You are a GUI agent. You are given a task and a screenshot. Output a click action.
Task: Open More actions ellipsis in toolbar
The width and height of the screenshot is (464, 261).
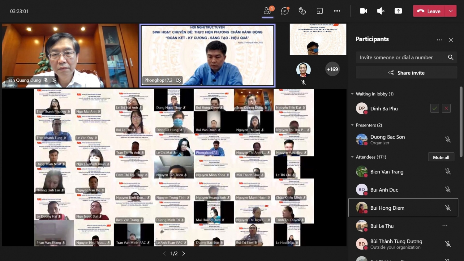[x=337, y=11]
